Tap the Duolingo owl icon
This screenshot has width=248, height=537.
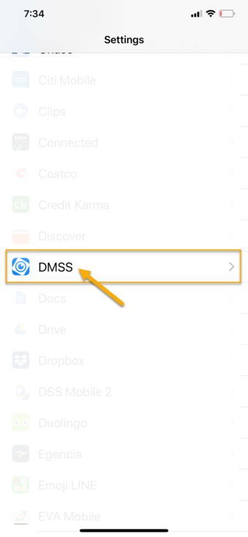[20, 423]
